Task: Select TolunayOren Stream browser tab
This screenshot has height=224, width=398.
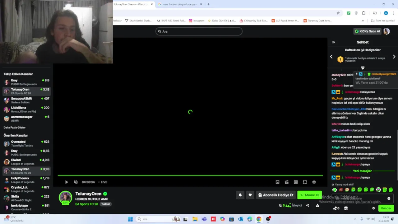Action: click(x=133, y=4)
